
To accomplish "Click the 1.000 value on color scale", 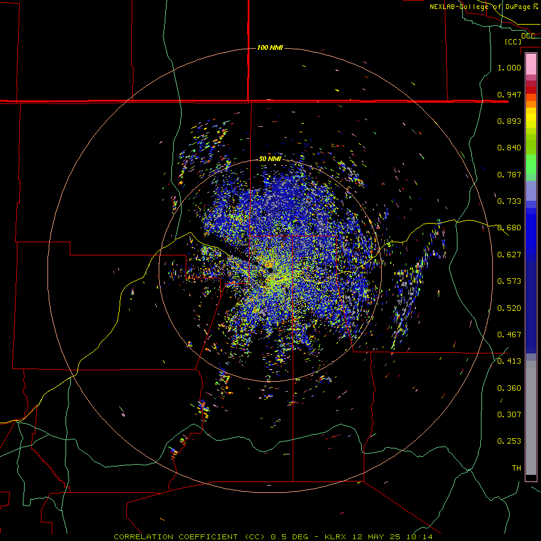I will [x=509, y=67].
